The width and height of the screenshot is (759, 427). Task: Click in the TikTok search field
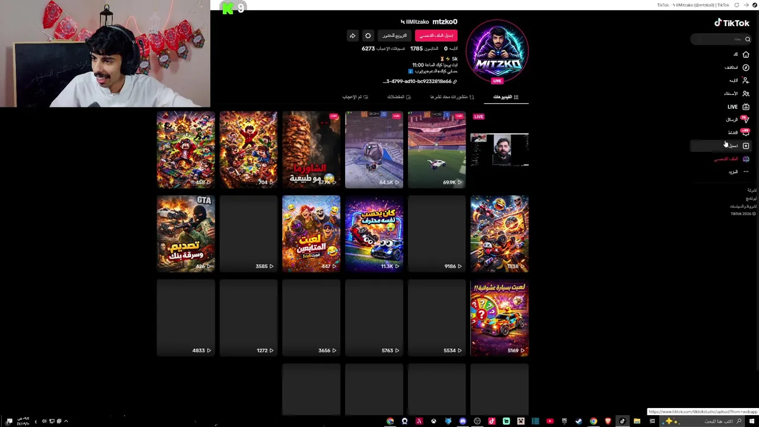[720, 39]
